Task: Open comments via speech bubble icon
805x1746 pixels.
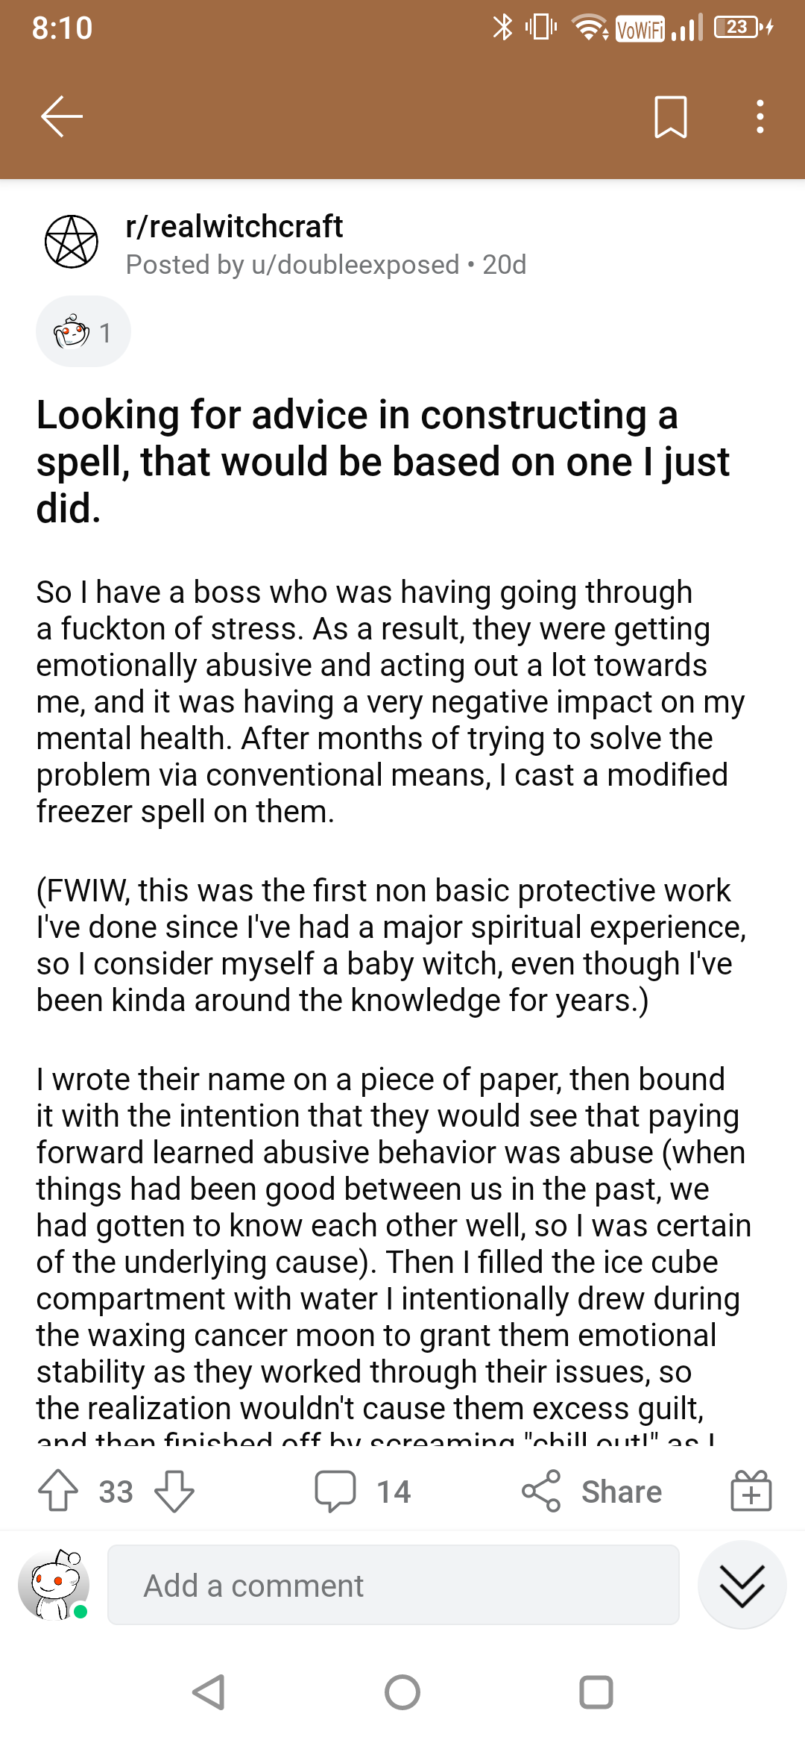Action: (335, 1492)
